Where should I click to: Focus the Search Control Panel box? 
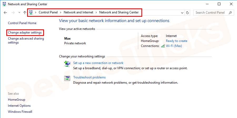(x=213, y=13)
